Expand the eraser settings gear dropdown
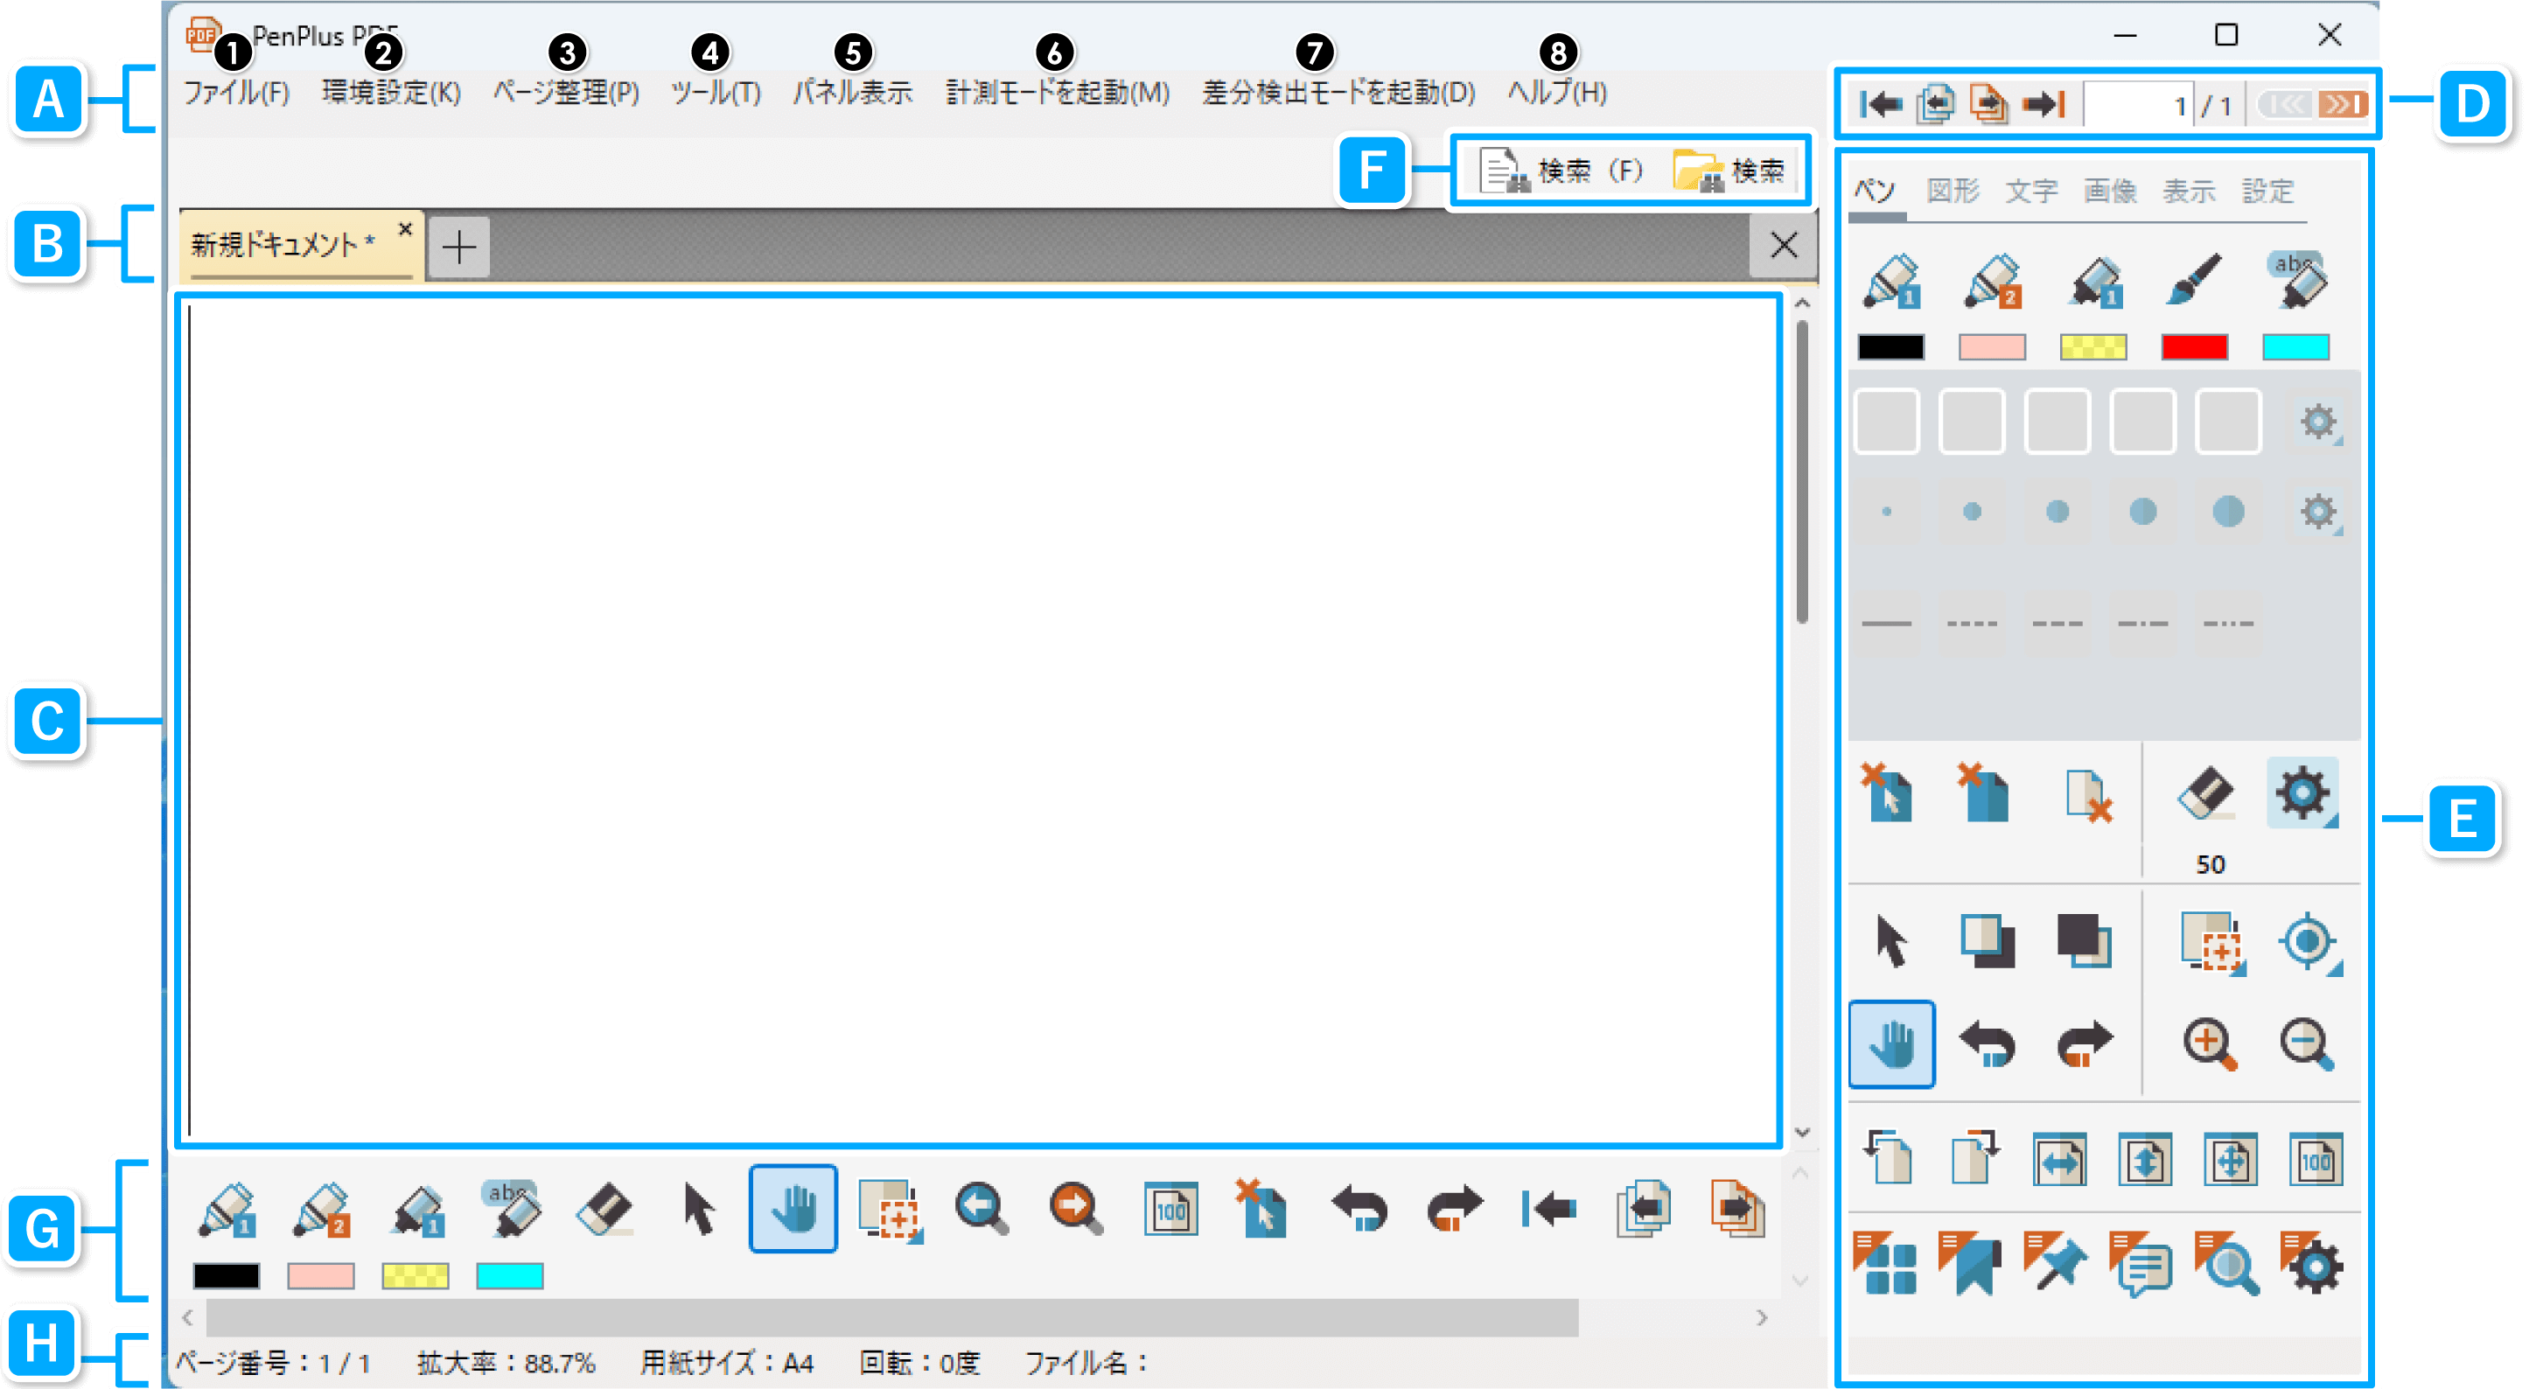 2302,793
